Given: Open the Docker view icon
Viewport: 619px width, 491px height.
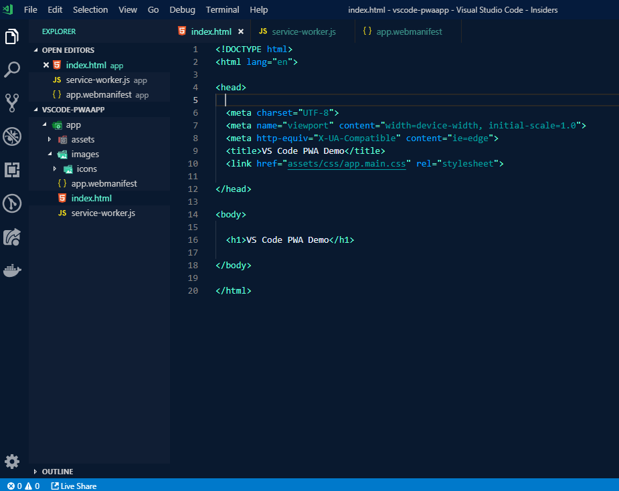Looking at the screenshot, I should pyautogui.click(x=12, y=271).
